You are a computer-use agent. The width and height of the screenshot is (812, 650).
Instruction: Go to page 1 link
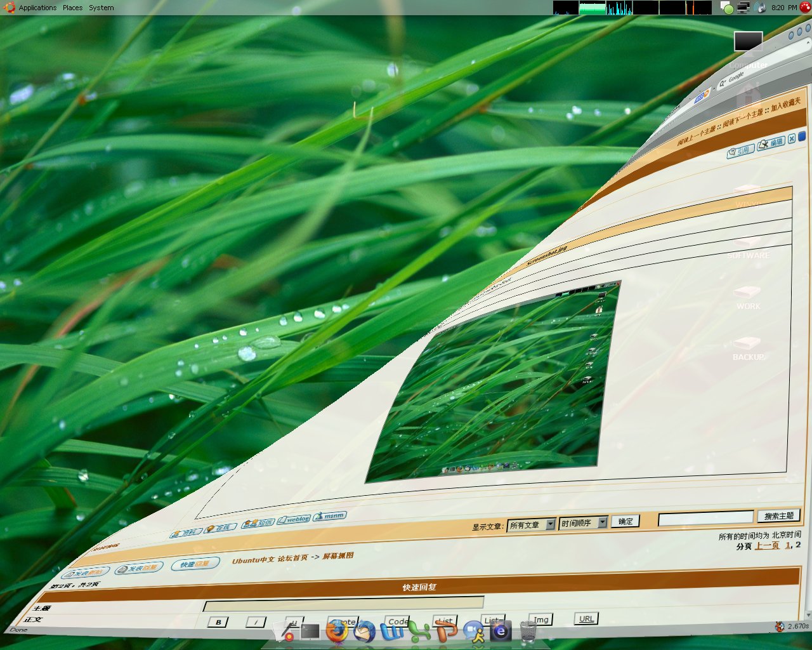pyautogui.click(x=788, y=545)
